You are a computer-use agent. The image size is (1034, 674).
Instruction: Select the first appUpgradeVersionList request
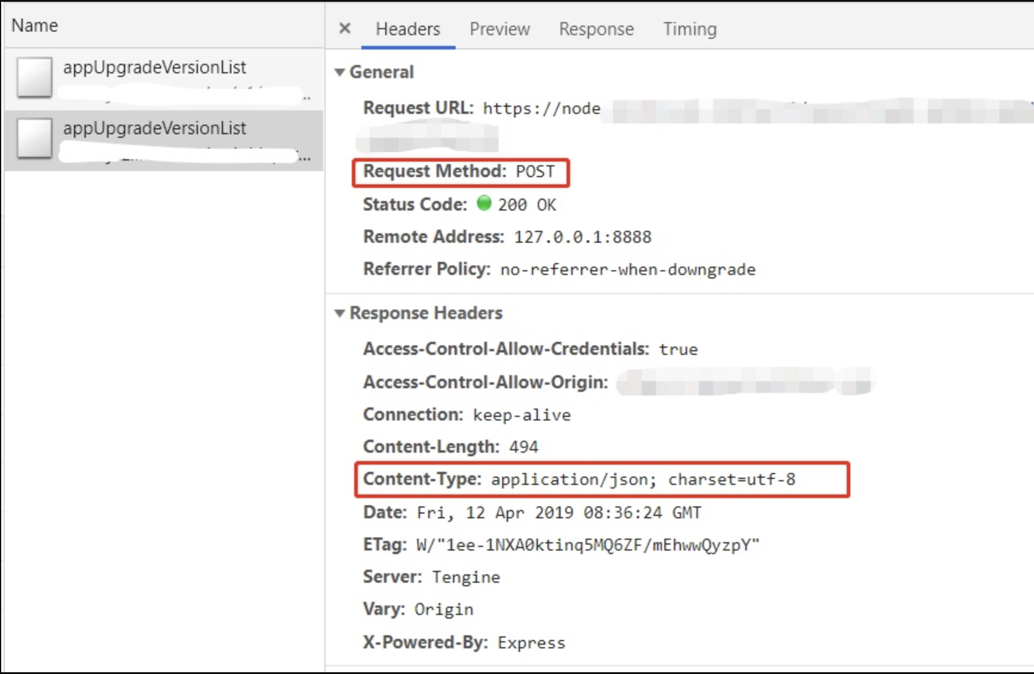[x=164, y=79]
